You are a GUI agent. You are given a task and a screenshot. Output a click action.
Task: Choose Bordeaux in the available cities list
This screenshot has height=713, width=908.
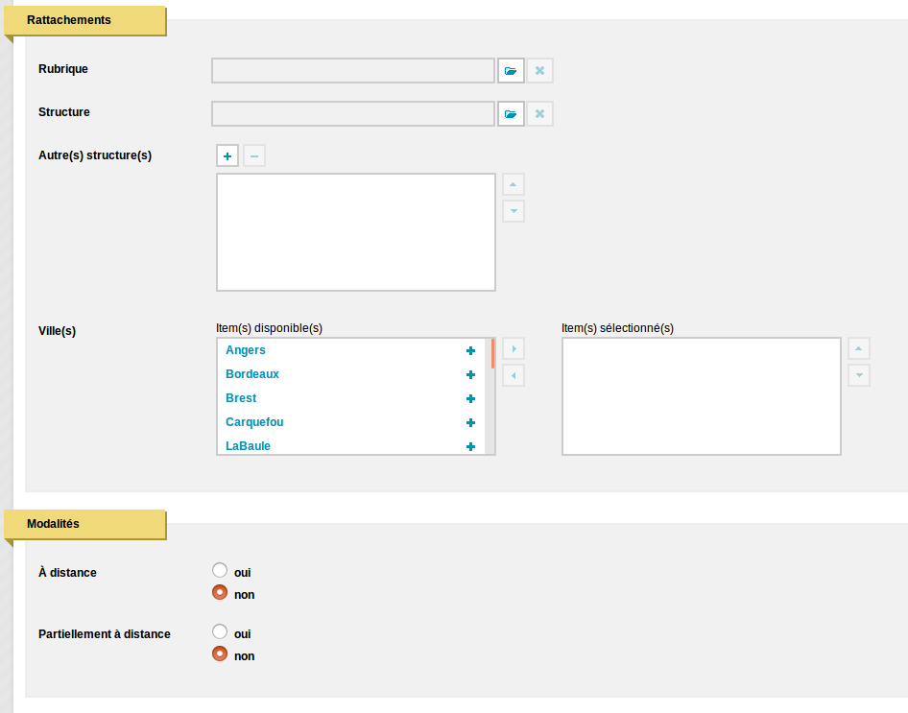[252, 374]
